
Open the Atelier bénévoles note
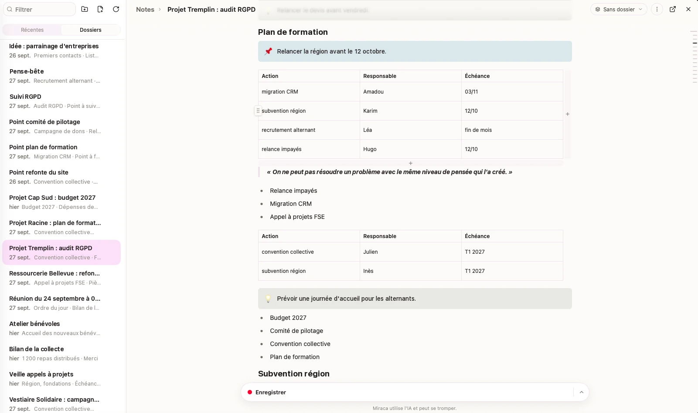[x=61, y=328]
